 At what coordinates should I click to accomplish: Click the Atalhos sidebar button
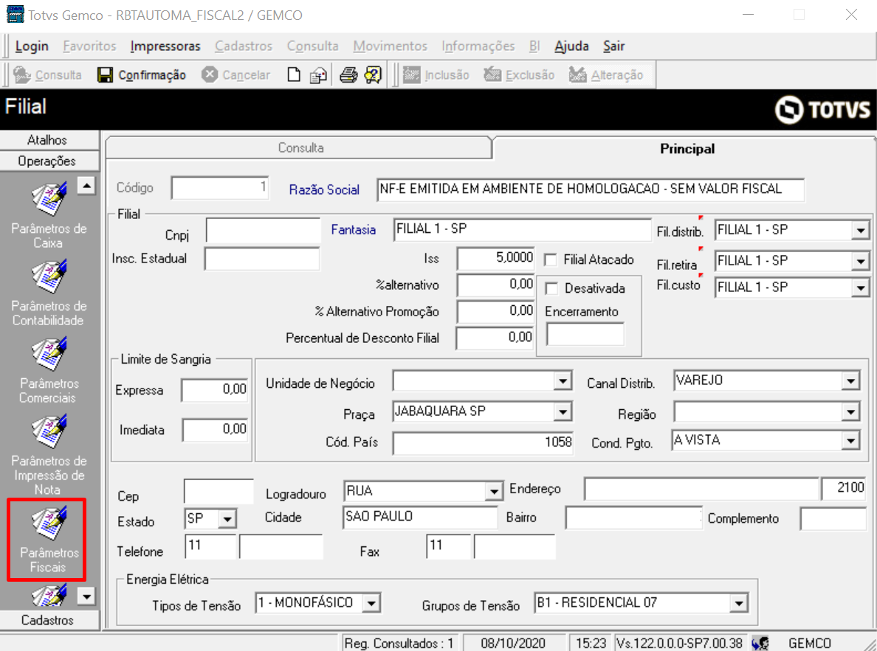[x=49, y=139]
